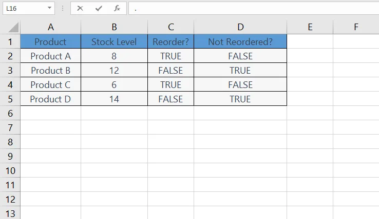Select row 7 header
Image resolution: width=379 pixels, height=219 pixels.
tap(10, 127)
